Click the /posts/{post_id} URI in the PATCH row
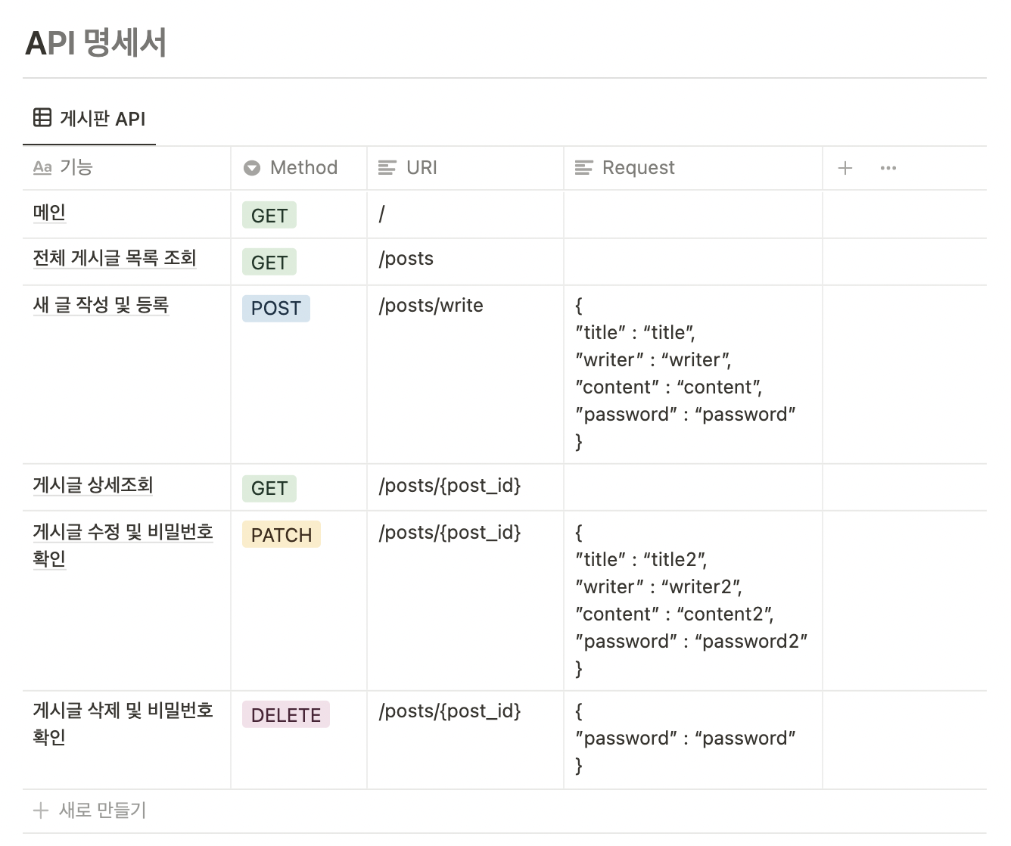This screenshot has width=1011, height=846. coord(450,533)
